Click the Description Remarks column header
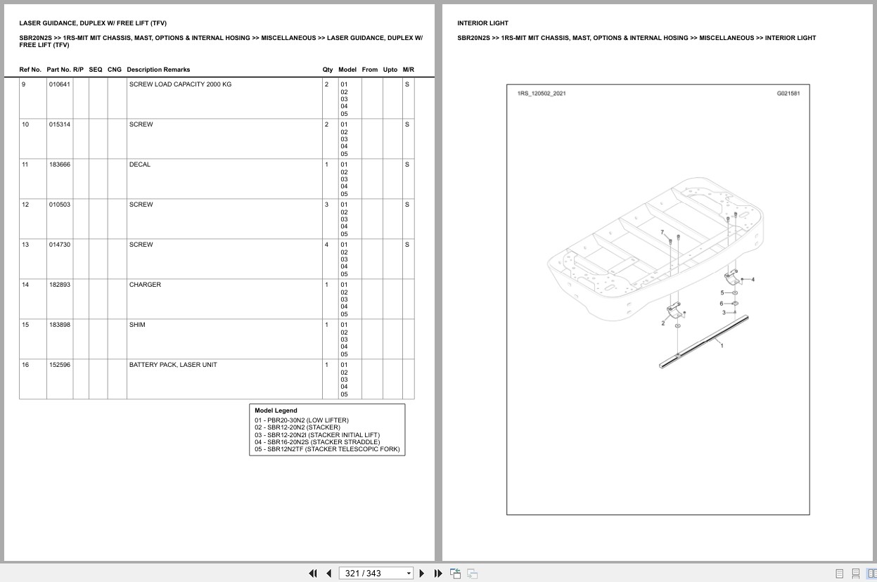The width and height of the screenshot is (877, 582). click(x=158, y=70)
